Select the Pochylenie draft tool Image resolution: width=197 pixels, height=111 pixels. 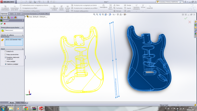[x=118, y=8]
